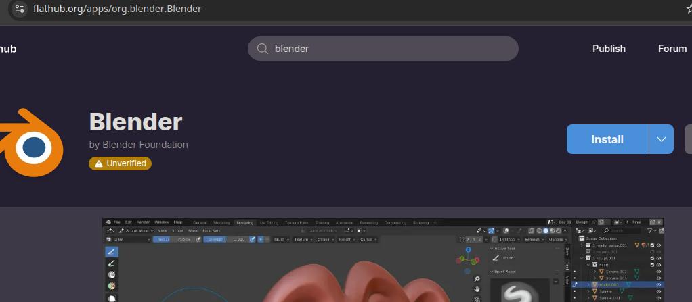Toggle radius pressure icon beside Radius slider
The width and height of the screenshot is (692, 302).
click(198, 239)
